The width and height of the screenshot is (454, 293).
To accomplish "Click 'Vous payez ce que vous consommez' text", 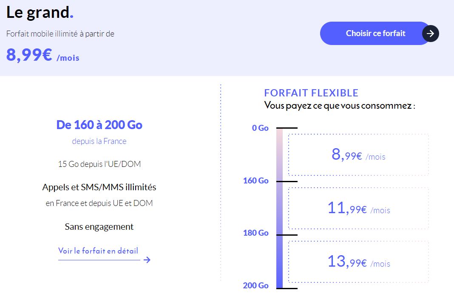I will coord(339,105).
